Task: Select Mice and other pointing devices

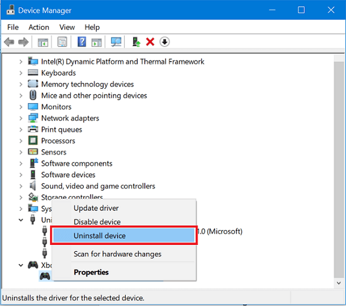Action: click(93, 96)
